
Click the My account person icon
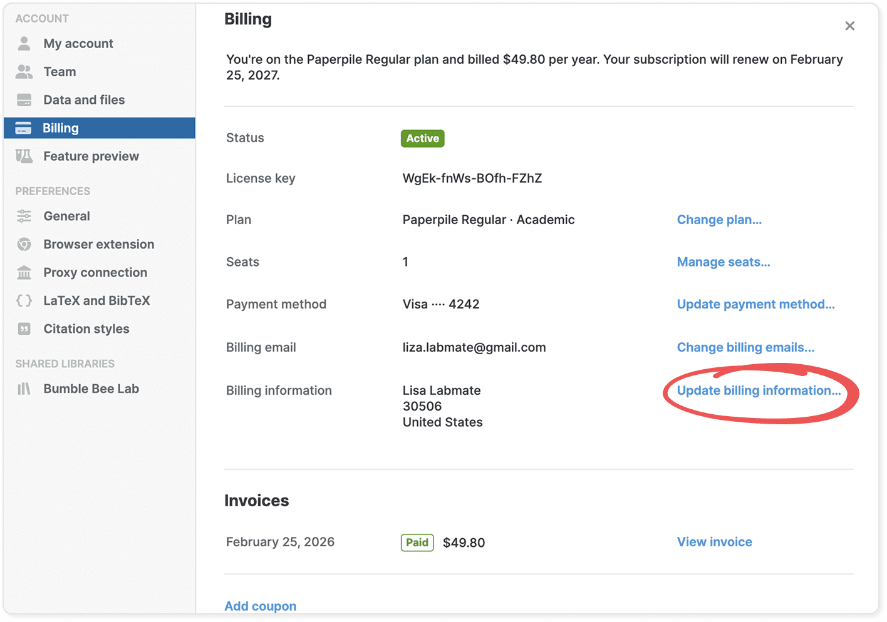(x=24, y=44)
